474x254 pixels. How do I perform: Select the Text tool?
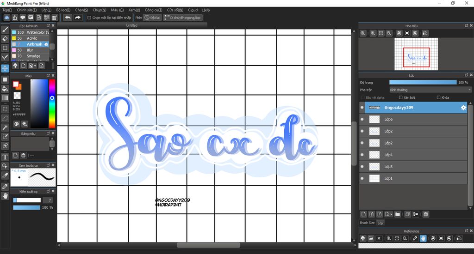[5, 157]
